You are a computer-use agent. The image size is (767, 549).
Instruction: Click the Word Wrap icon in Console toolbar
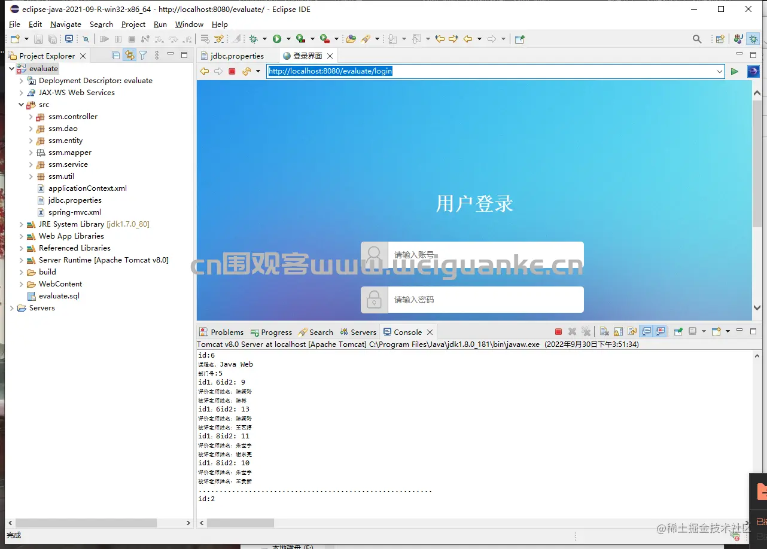(x=632, y=332)
